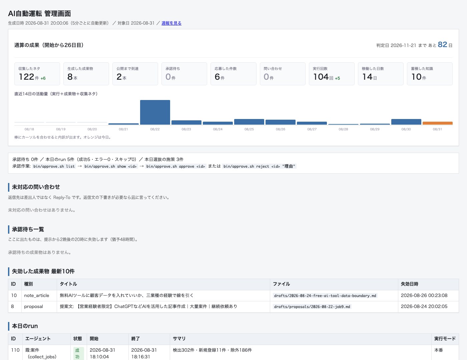The image size is (467, 360).
Task: Click the 08/27 activity bar
Action: pos(312,123)
